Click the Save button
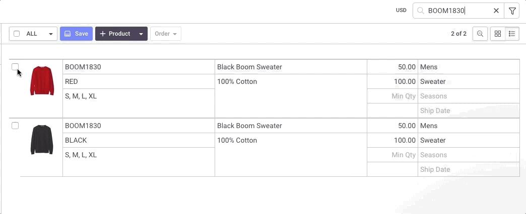This screenshot has width=526, height=214. [76, 34]
